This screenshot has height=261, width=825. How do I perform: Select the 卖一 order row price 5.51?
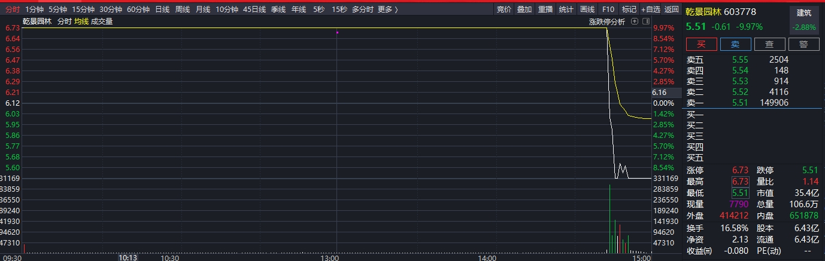click(740, 103)
